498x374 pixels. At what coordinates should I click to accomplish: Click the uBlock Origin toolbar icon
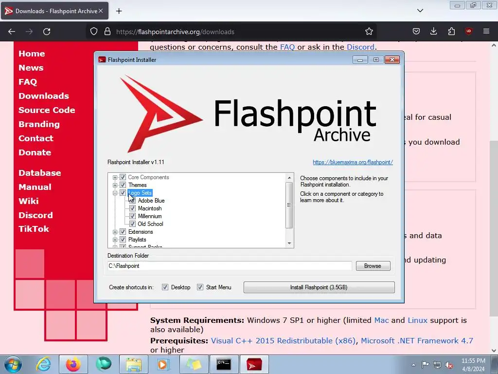pos(468,32)
